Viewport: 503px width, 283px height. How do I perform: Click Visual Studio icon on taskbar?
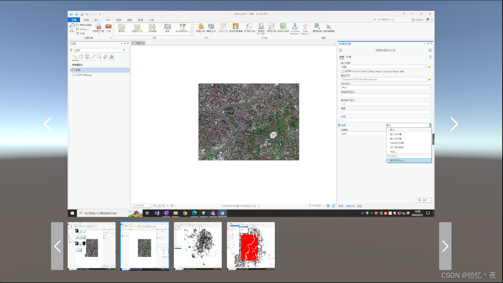[x=157, y=213]
